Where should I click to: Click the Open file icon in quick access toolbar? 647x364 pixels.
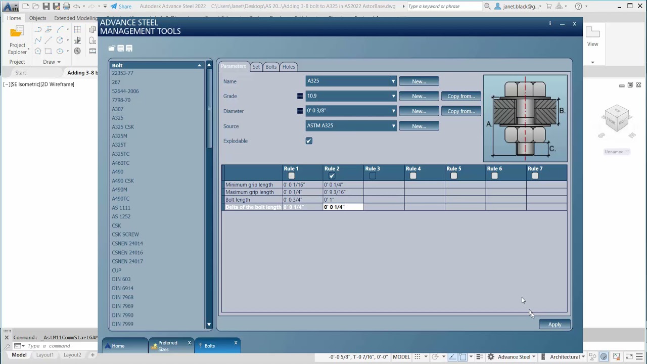[36, 6]
